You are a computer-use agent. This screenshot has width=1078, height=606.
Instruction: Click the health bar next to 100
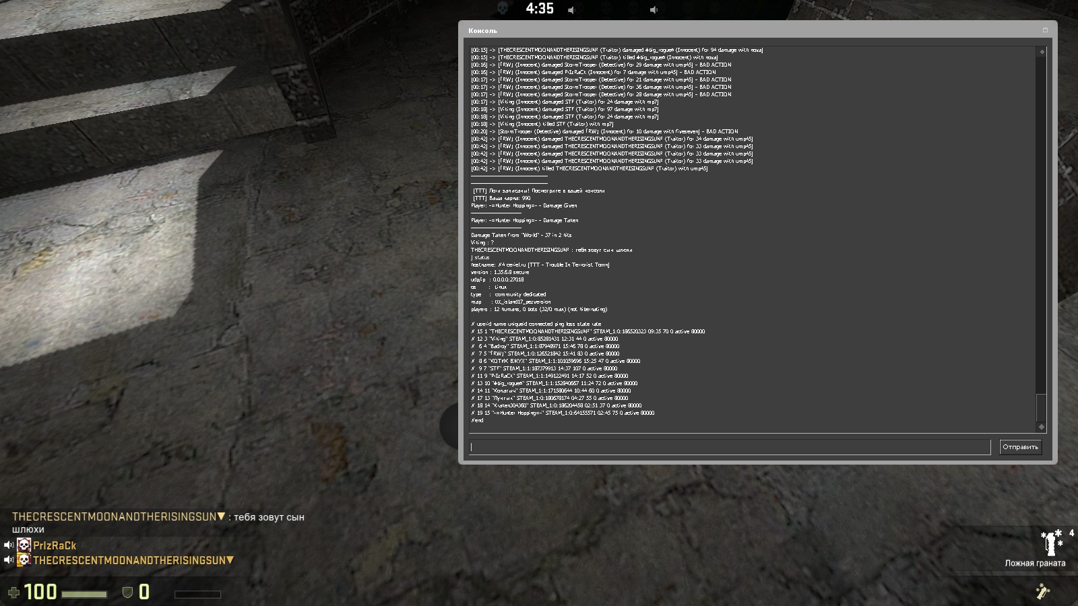tap(84, 594)
